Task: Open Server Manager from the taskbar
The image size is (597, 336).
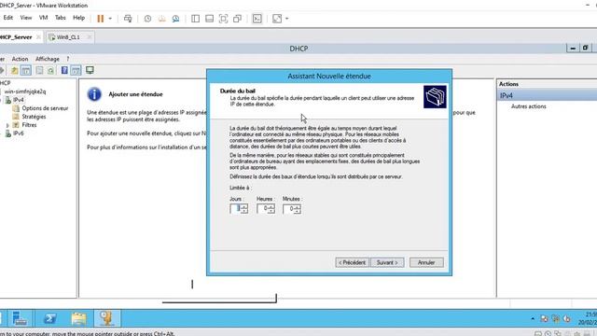Action: 20,318
